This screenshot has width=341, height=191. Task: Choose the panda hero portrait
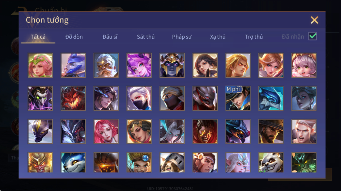pyautogui.click(x=271, y=162)
